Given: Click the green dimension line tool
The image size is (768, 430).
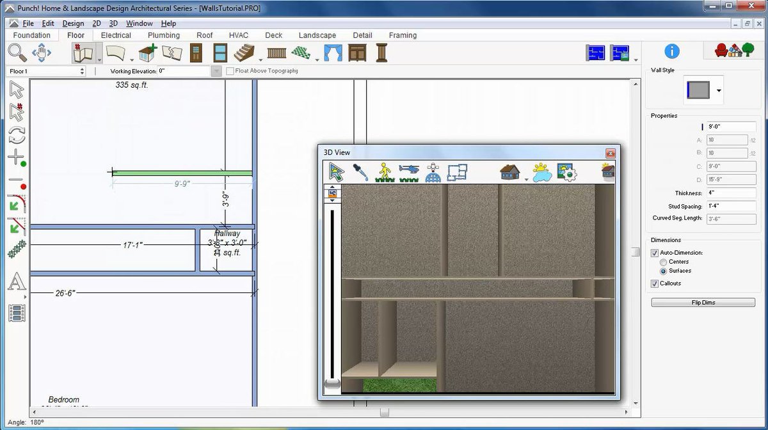Looking at the screenshot, I should pos(17,249).
